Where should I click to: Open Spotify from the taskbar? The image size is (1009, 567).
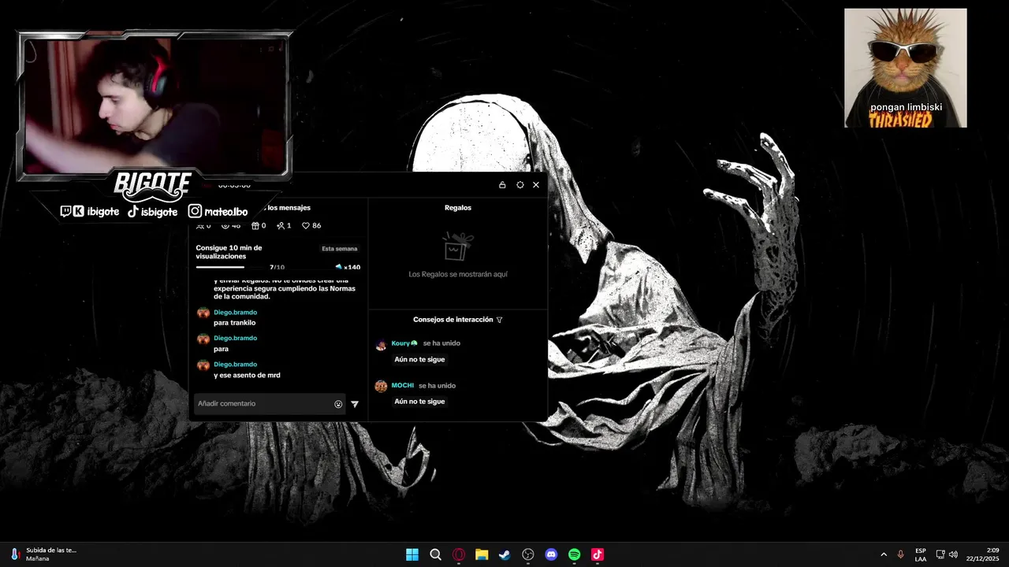574,554
